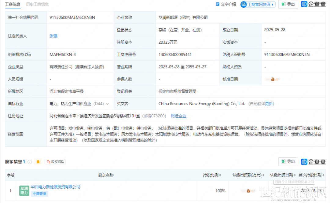Image resolution: width=330 pixels, height=203 pixels.
Task: Select registration number 130600400085441
Action: pyautogui.click(x=175, y=54)
